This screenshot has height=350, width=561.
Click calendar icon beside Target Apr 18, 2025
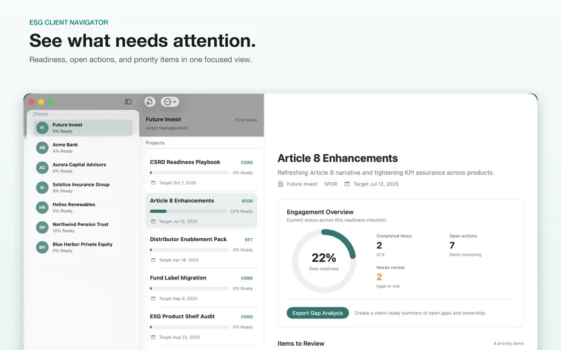[153, 260]
